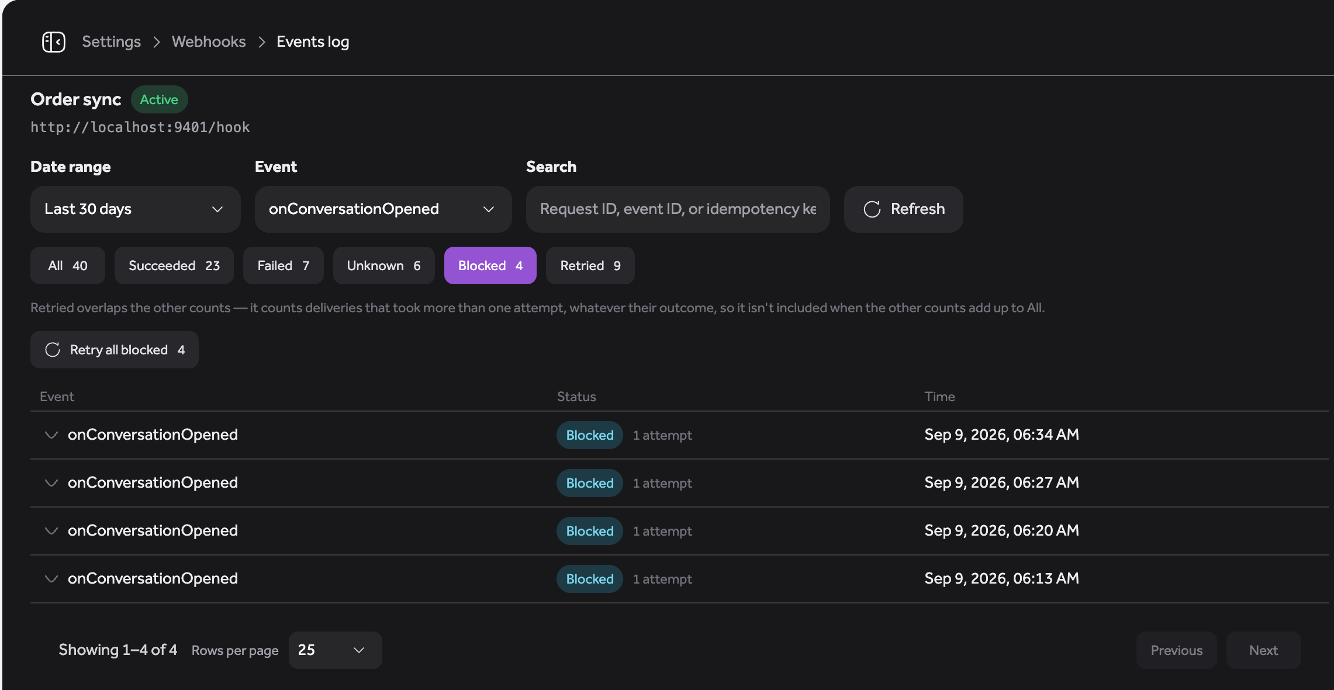Expand the 06:34 AM event row
This screenshot has width=1334, height=690.
click(x=51, y=435)
